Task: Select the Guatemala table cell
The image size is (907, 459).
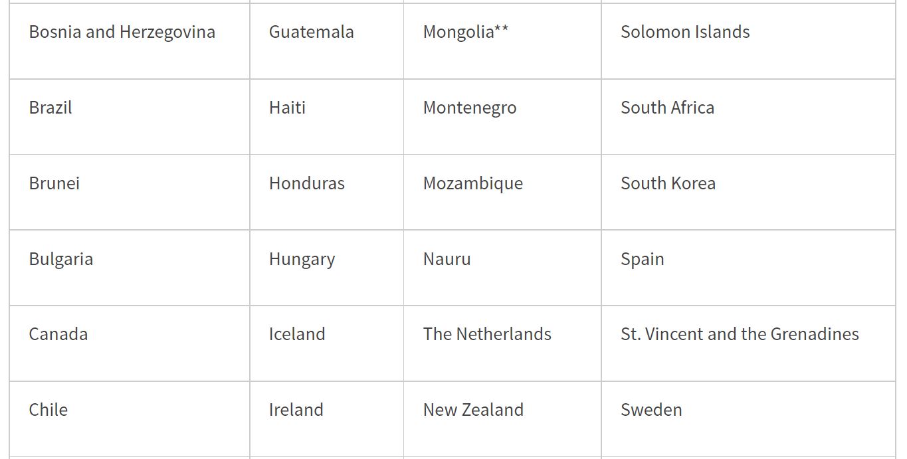Action: click(311, 32)
